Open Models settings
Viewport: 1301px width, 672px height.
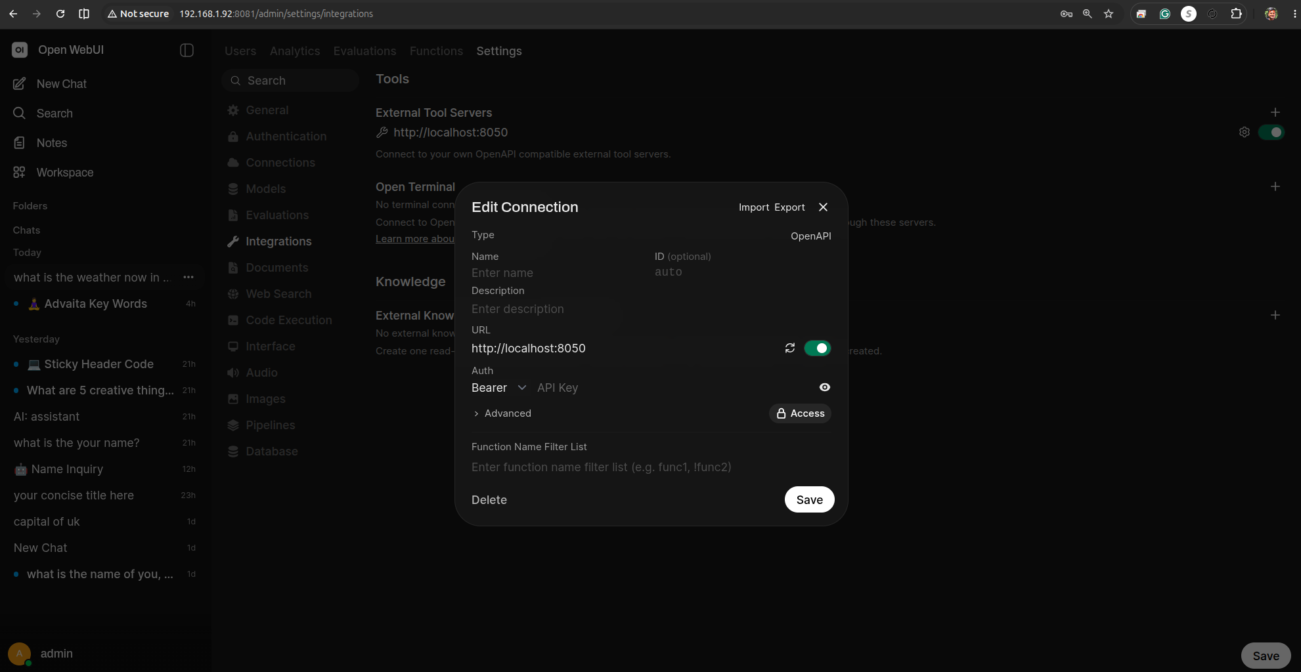pyautogui.click(x=265, y=189)
